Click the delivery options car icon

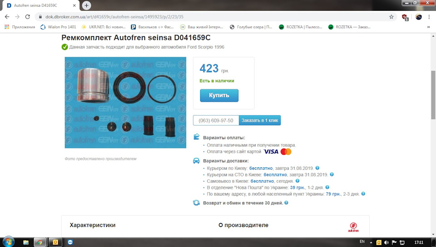[196, 161]
